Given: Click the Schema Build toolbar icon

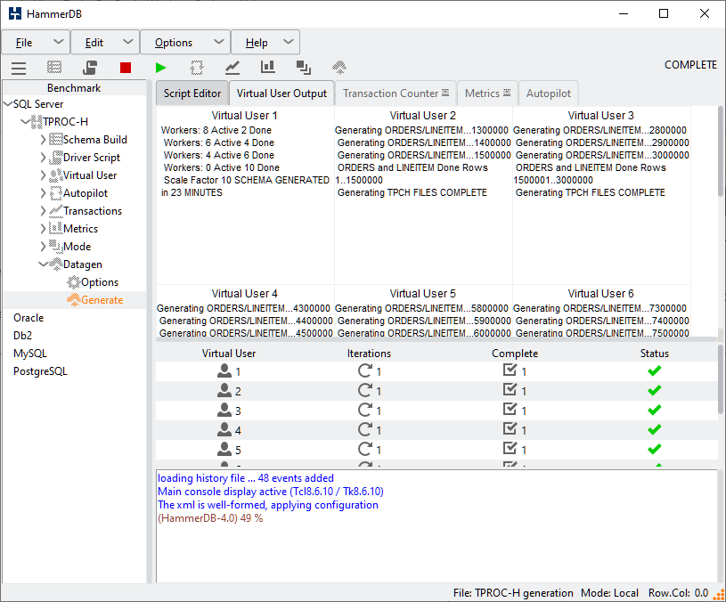Looking at the screenshot, I should coord(54,68).
